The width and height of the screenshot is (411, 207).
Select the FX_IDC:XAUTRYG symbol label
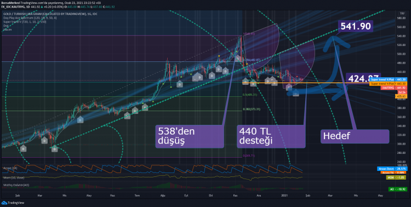pyautogui.click(x=13, y=7)
